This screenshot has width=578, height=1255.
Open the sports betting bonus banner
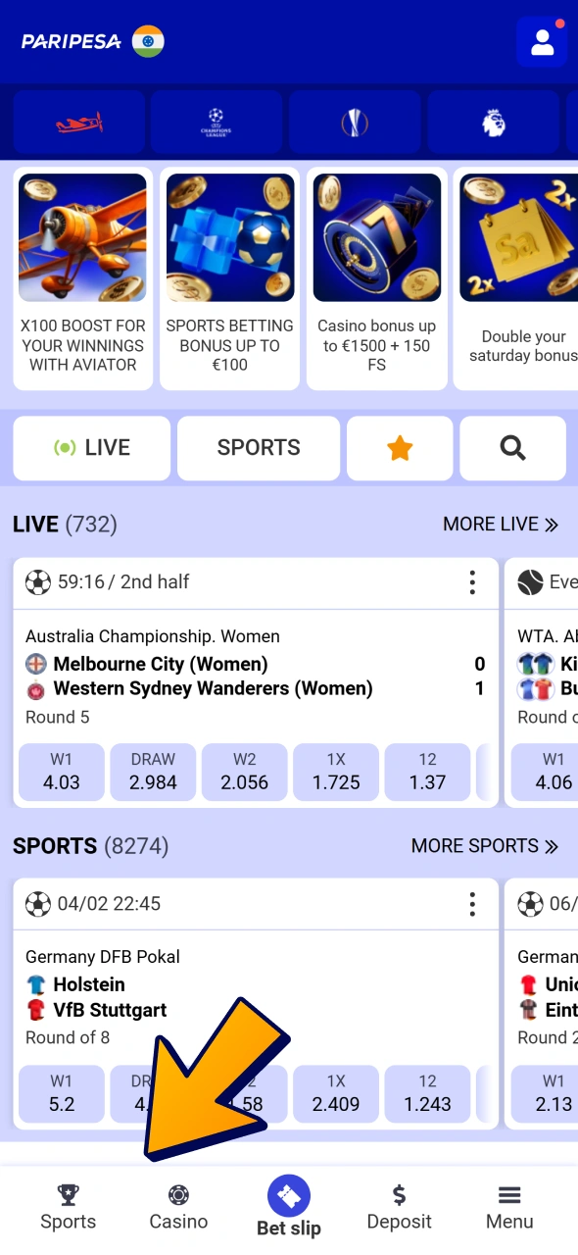pyautogui.click(x=229, y=277)
